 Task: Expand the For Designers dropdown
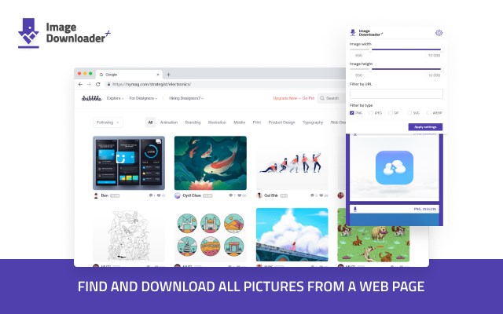click(143, 98)
